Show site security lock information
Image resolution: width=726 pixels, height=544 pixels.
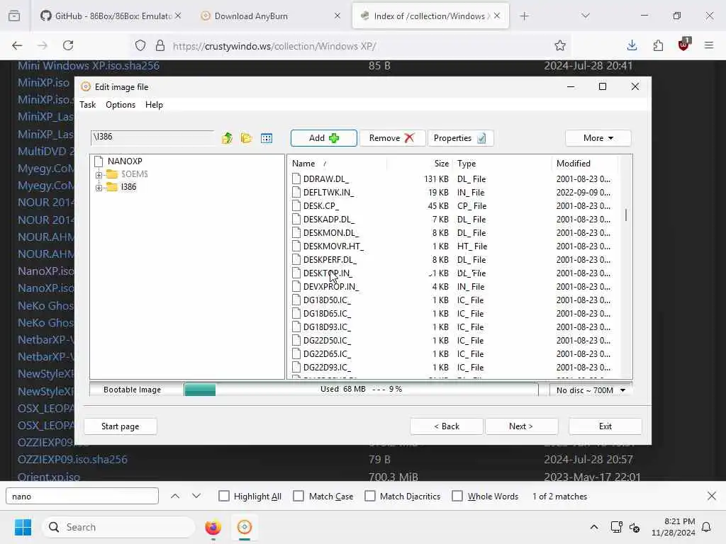[x=160, y=45]
